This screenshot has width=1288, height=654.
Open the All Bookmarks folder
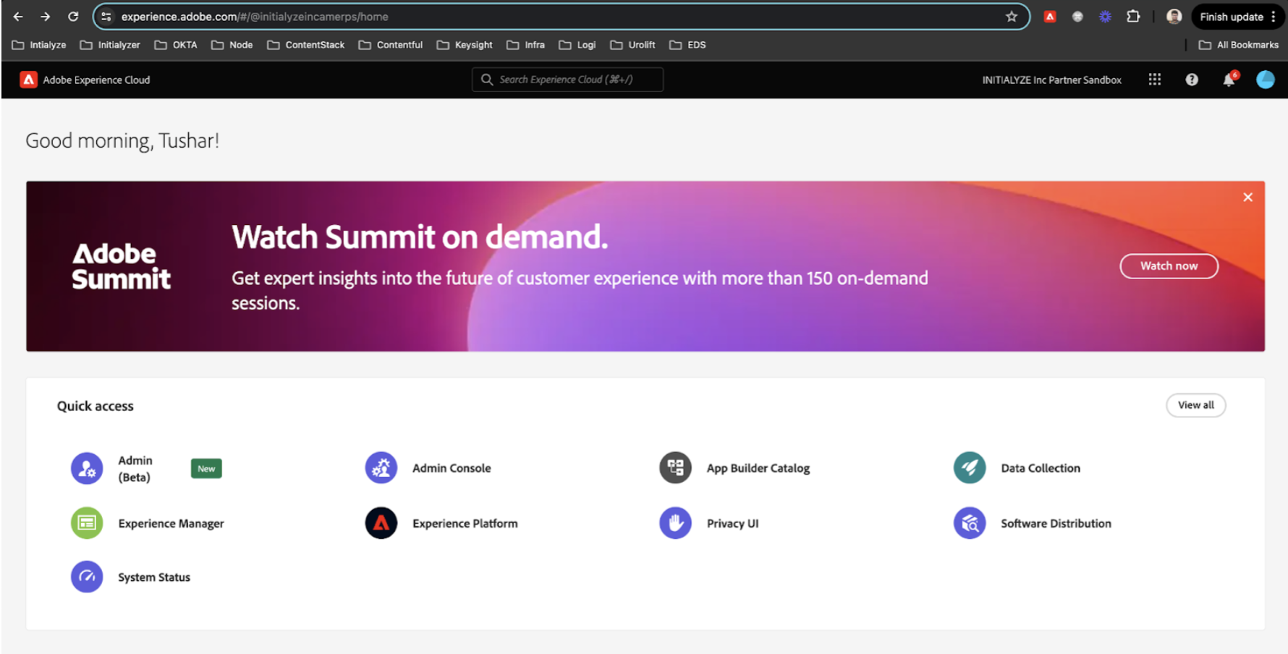tap(1239, 45)
